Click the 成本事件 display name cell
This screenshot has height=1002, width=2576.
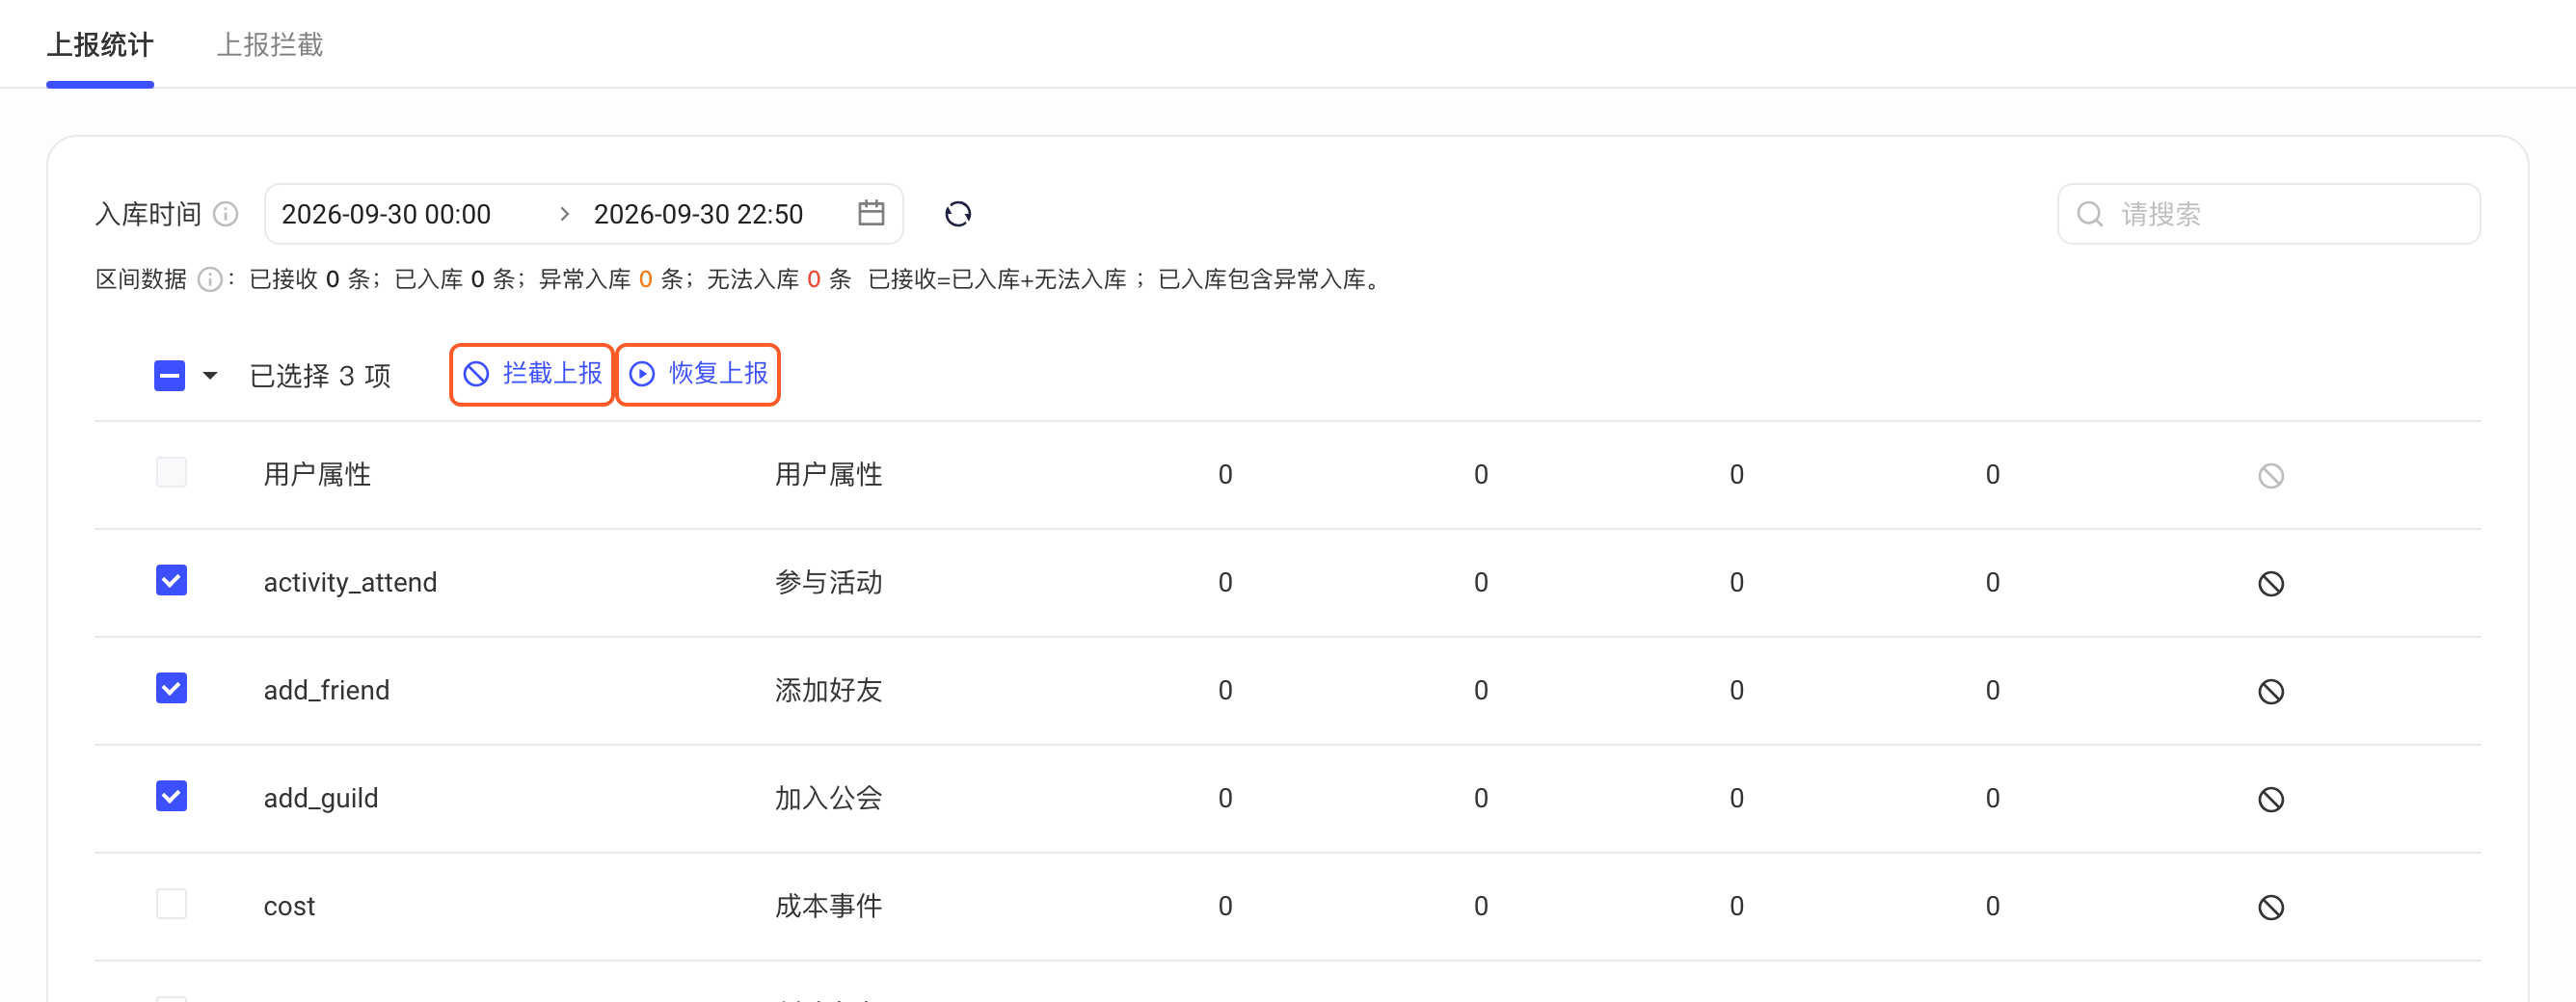click(828, 906)
